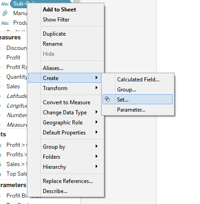Choose Add to Sheet menu entry

point(59,10)
